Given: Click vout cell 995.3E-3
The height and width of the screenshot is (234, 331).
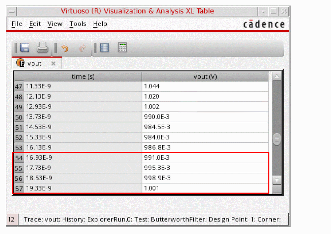Looking at the screenshot, I should click(205, 168).
